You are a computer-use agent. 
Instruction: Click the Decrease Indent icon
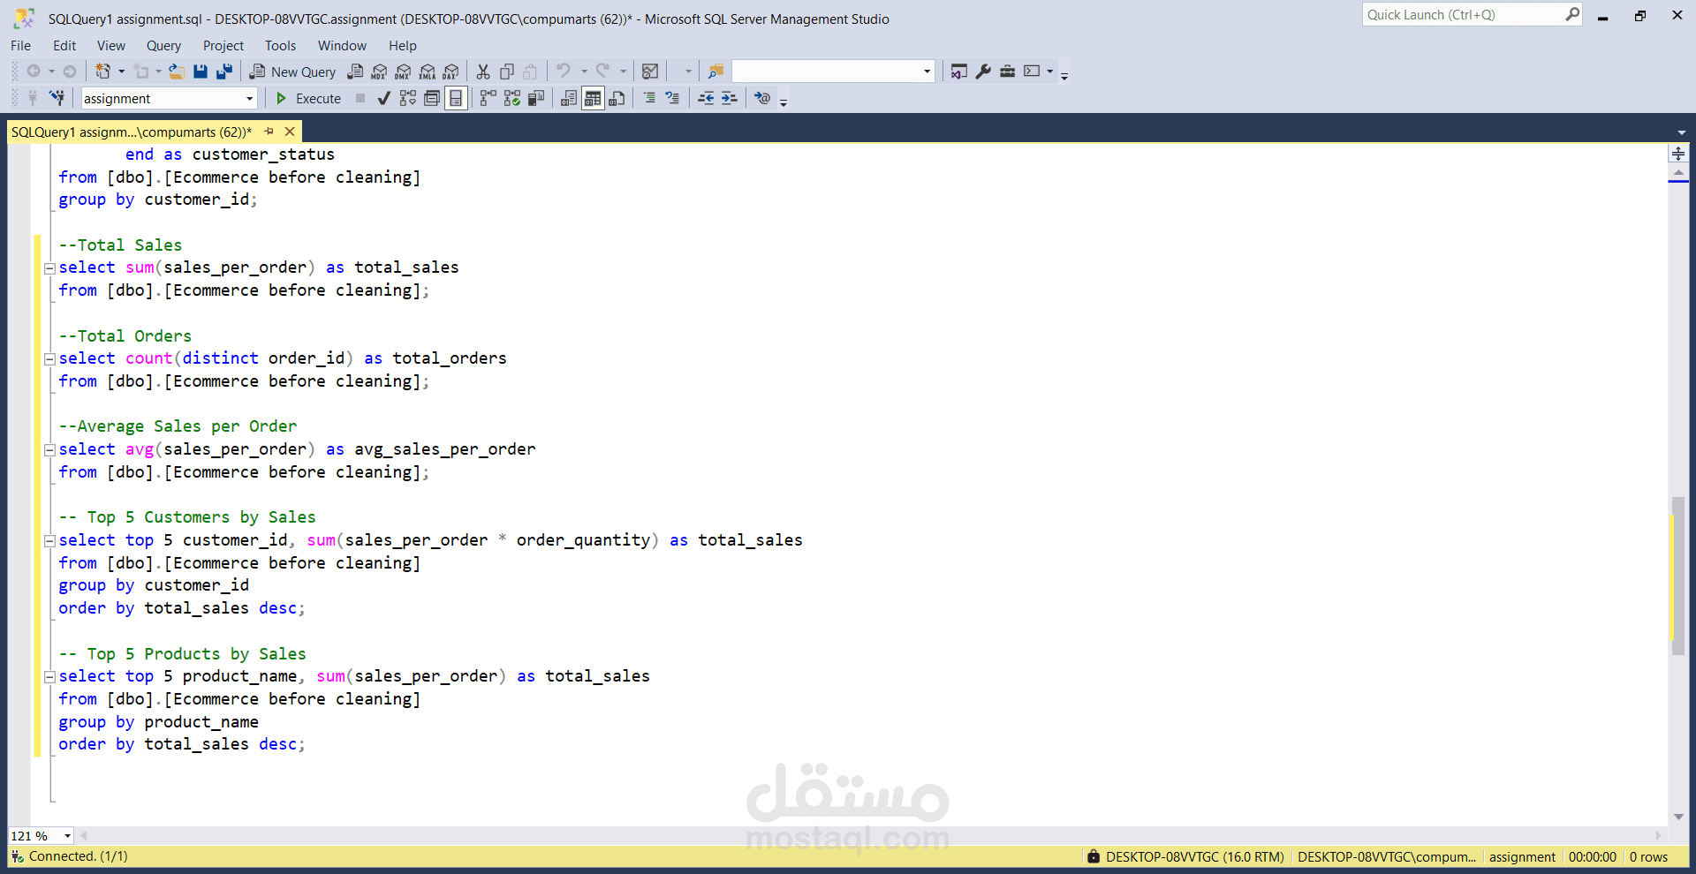[x=706, y=98]
